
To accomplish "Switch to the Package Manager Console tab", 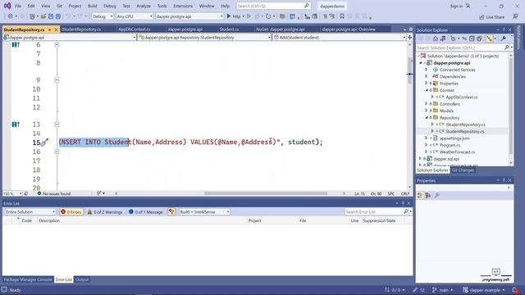I will point(28,279).
